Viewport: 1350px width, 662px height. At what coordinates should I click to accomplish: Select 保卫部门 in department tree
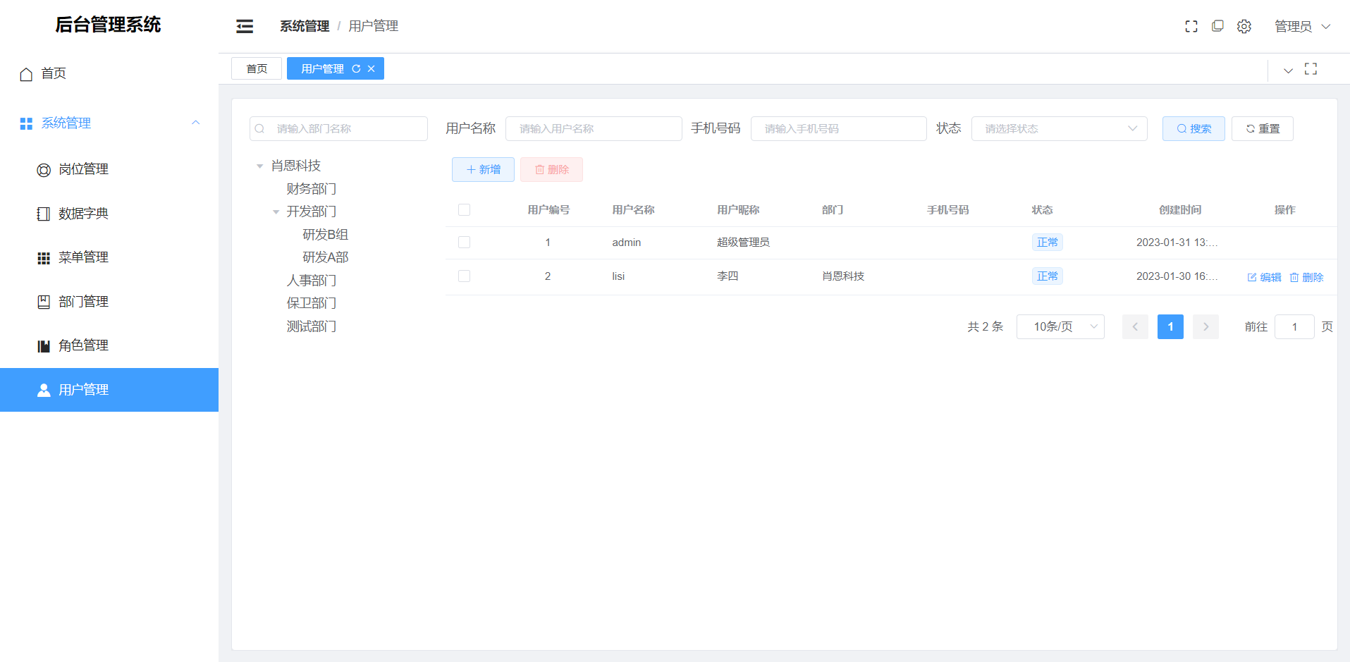pyautogui.click(x=311, y=303)
